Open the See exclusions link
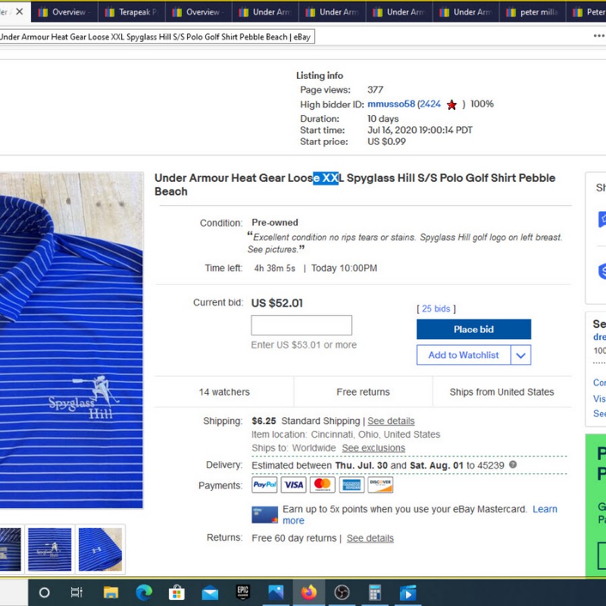The width and height of the screenshot is (606, 606). [x=373, y=448]
